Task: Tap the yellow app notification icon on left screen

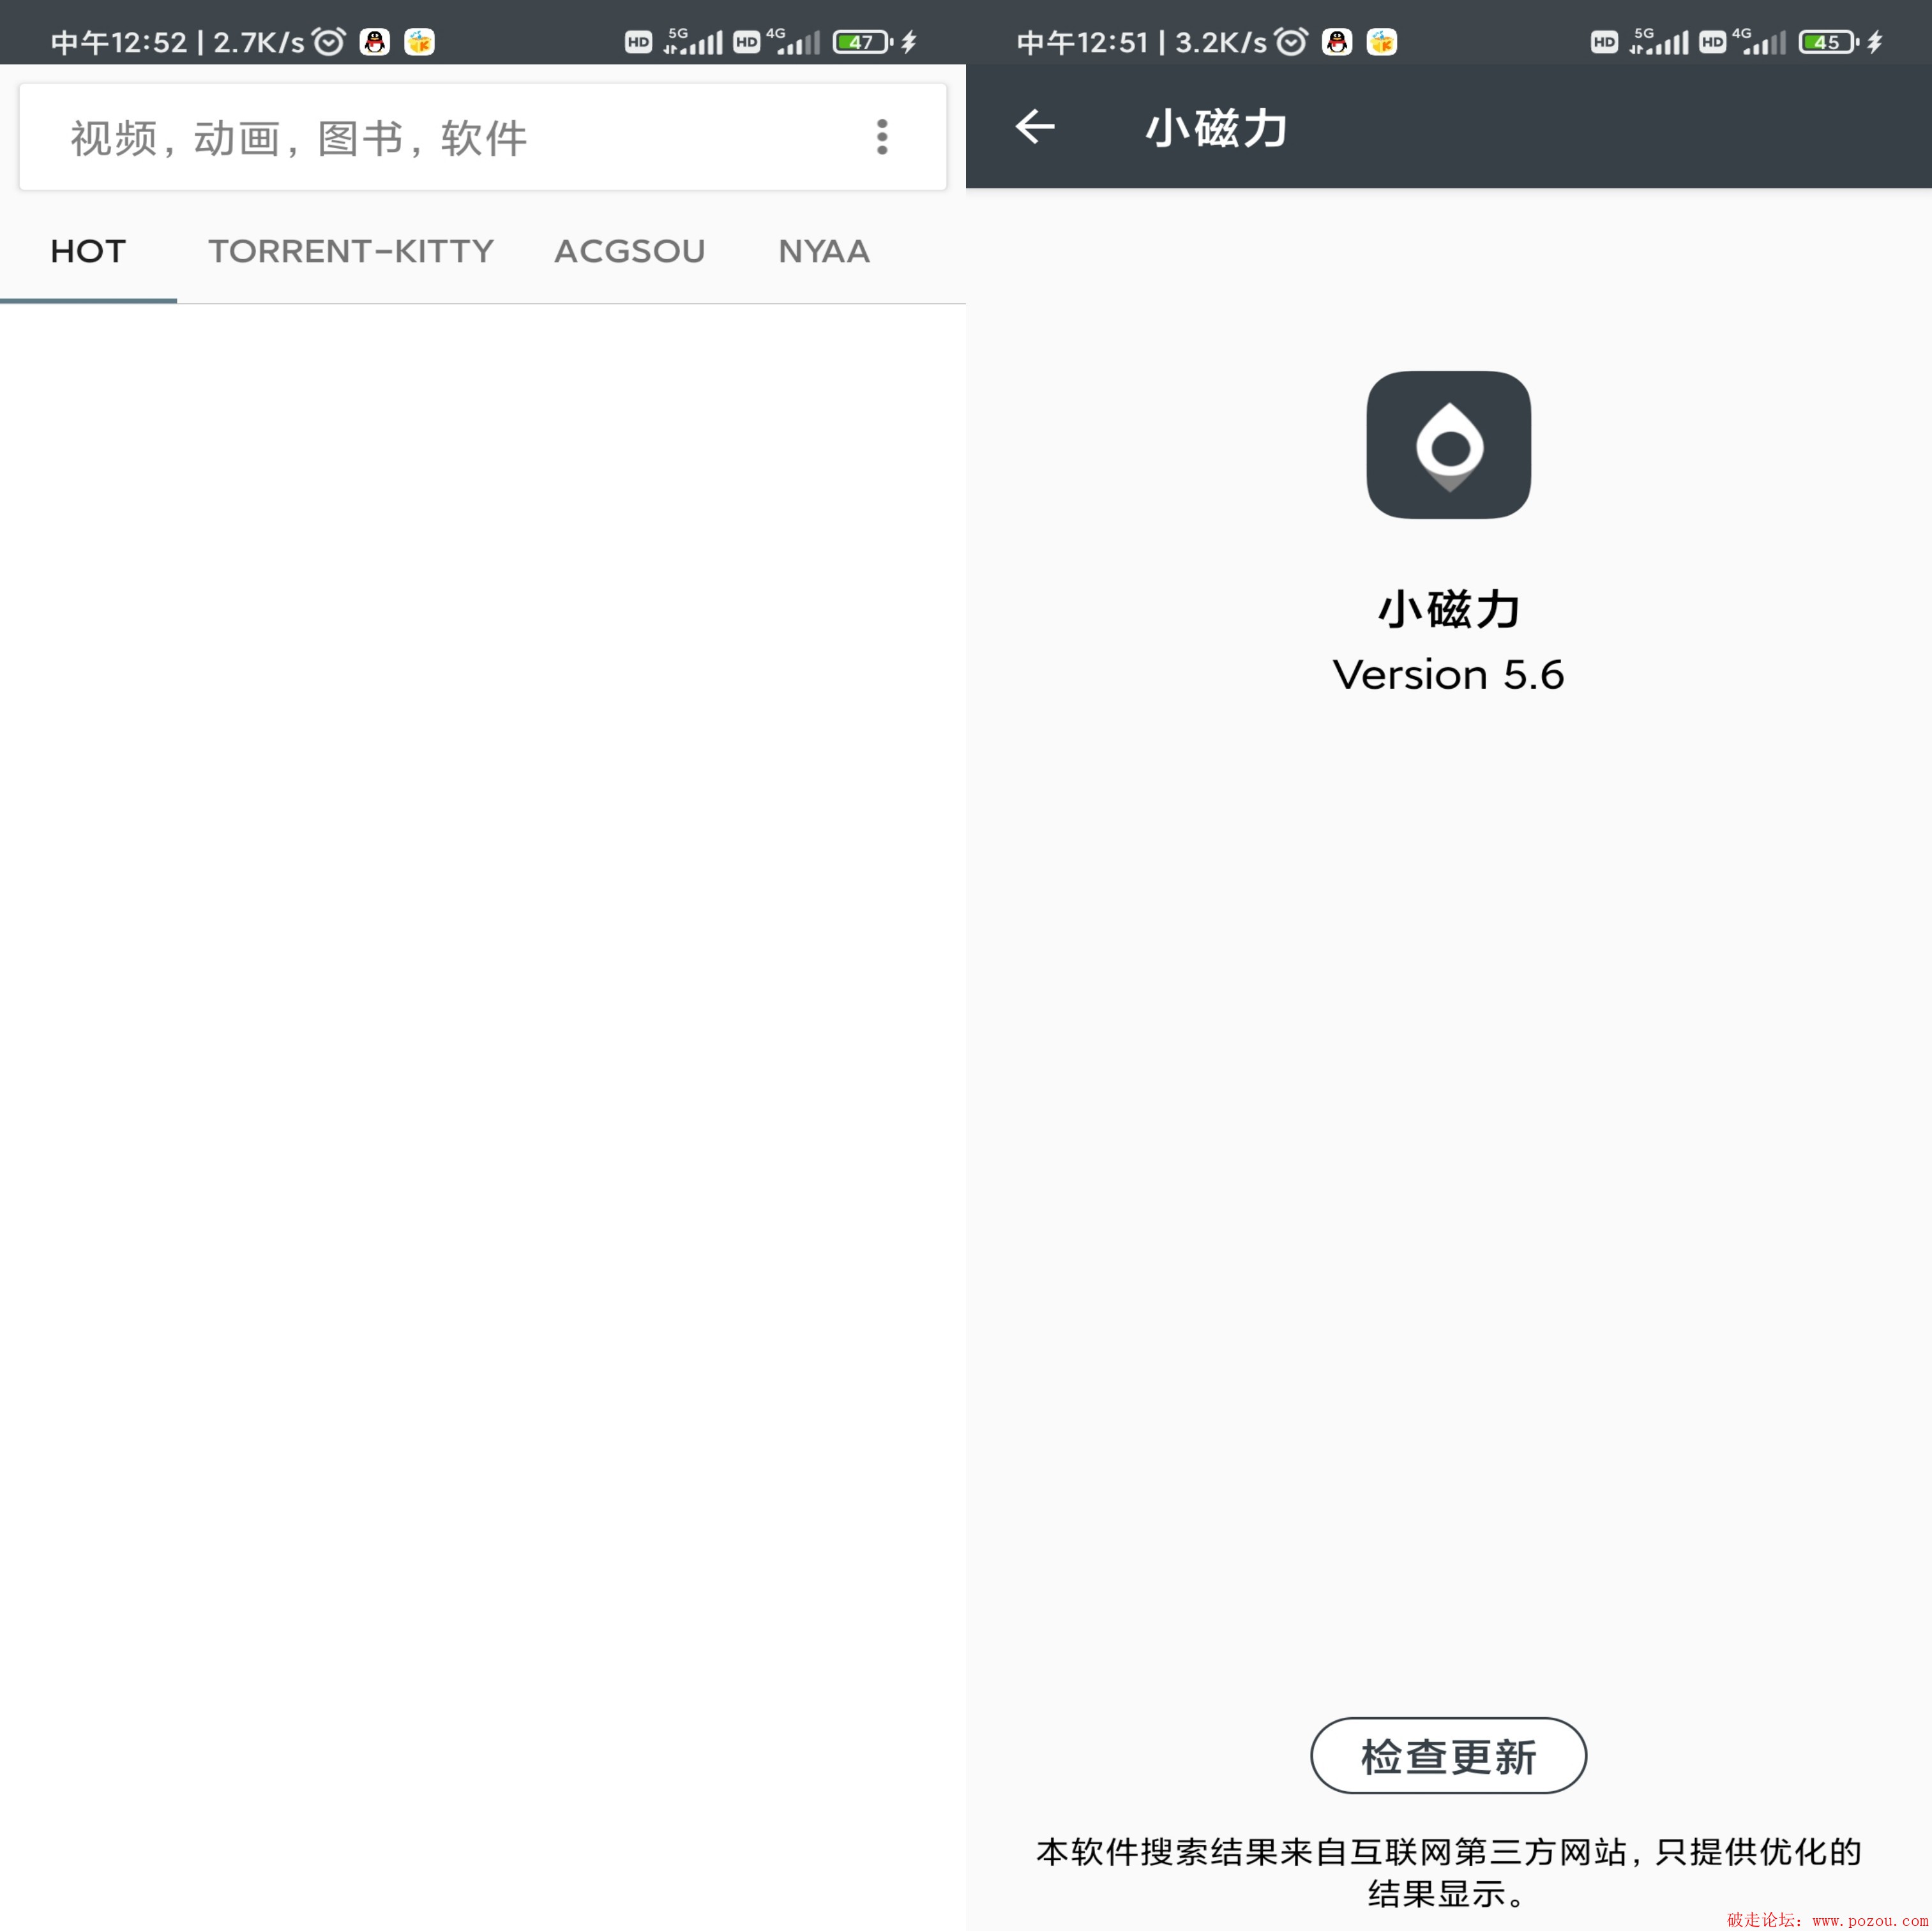Action: 419,42
